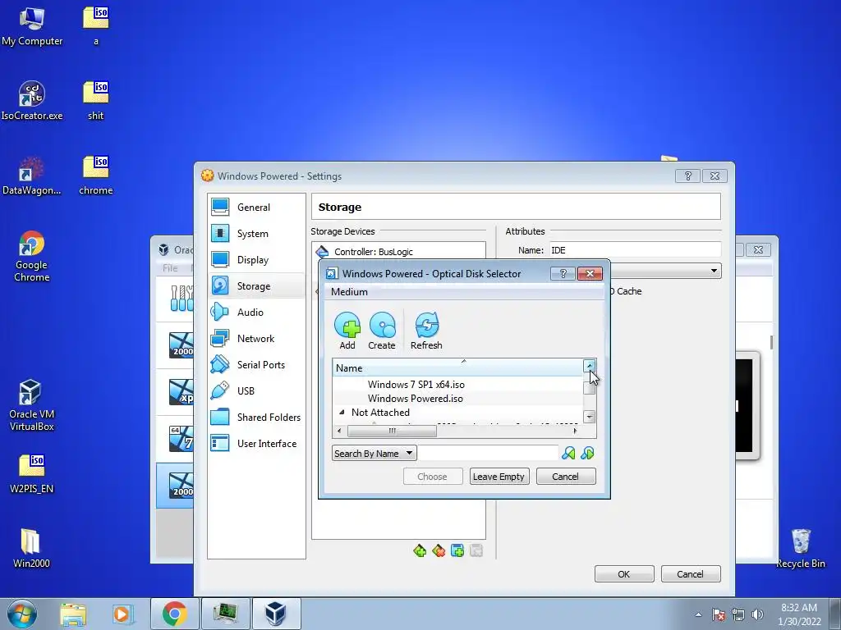Screen dimensions: 841x630
Task: Click Cancel in Settings window
Action: click(x=690, y=573)
